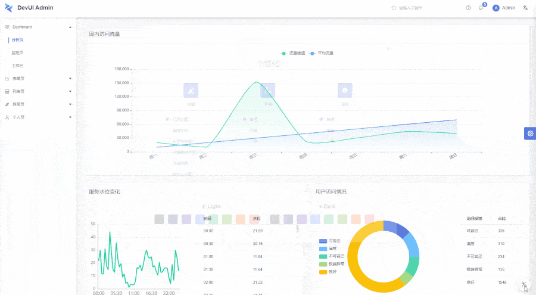
Task: Expand the 异常页 menu arrow
Action: click(70, 104)
